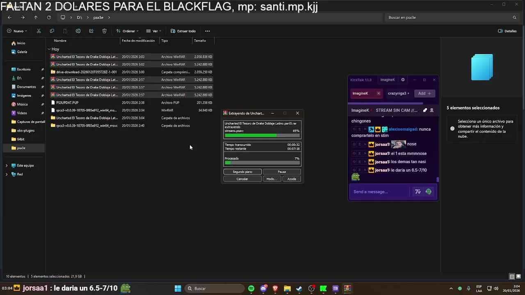
Task: Go up one folder level arrow
Action: coord(36,18)
